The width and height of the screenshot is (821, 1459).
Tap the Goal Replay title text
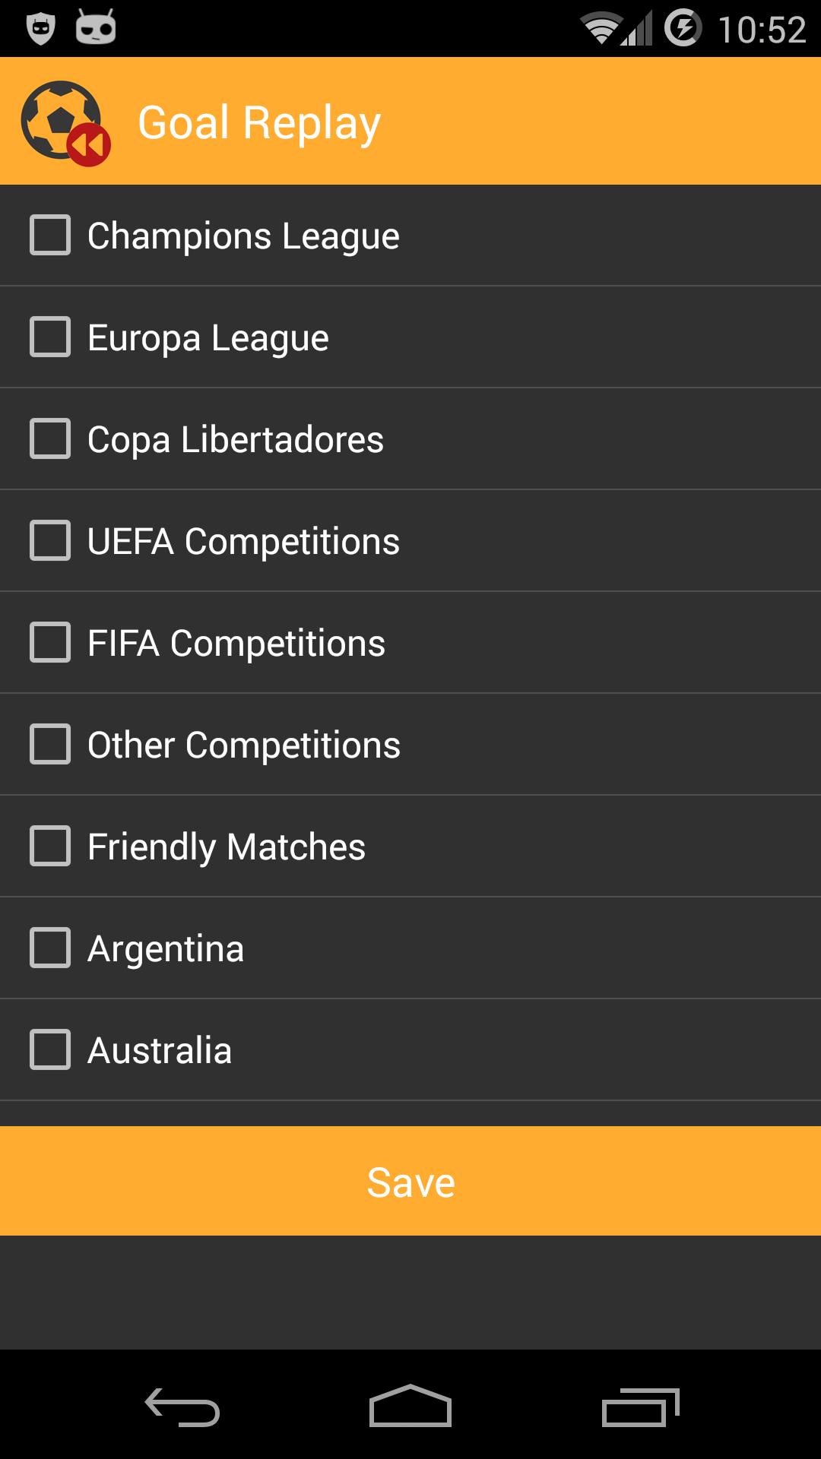point(259,123)
